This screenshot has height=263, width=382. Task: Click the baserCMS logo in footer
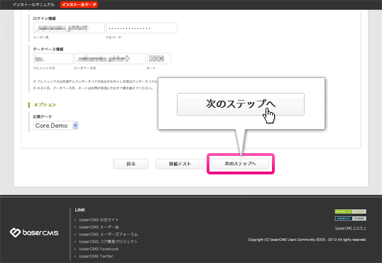tap(34, 233)
